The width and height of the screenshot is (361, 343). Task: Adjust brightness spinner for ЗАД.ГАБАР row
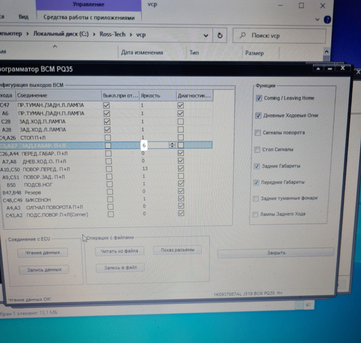pyautogui.click(x=172, y=145)
